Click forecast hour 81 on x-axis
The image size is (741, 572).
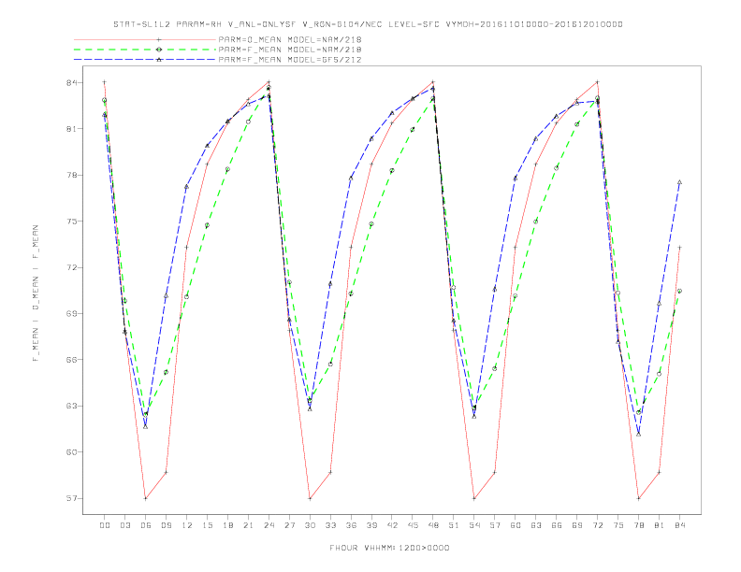tap(660, 525)
